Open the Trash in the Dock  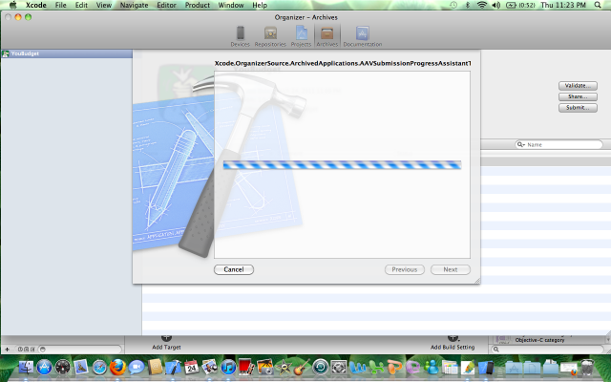(x=586, y=367)
